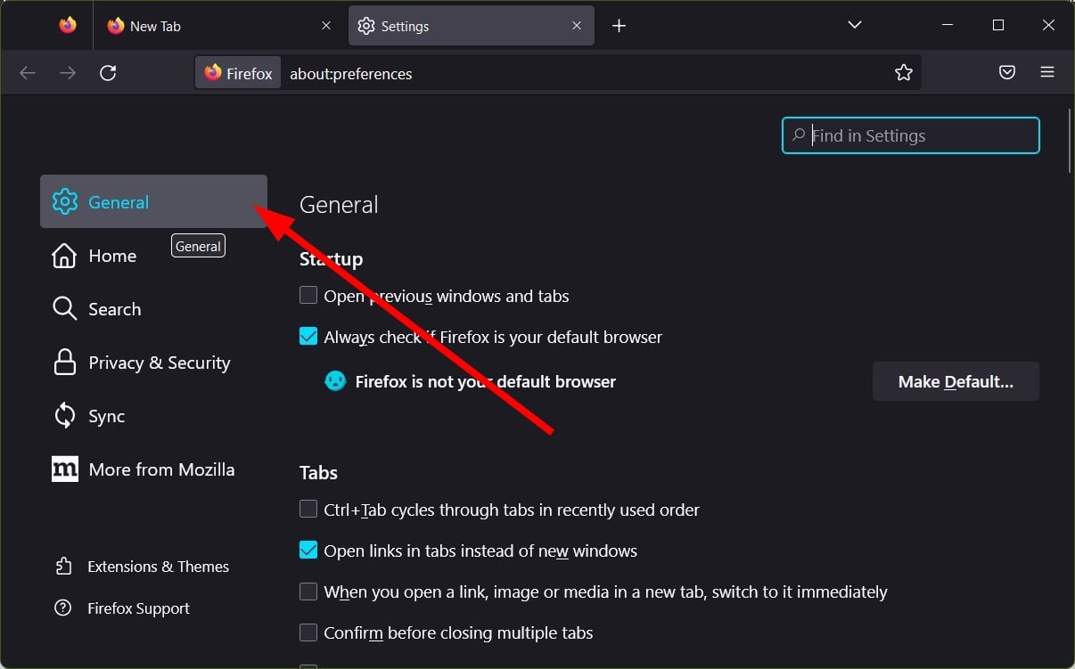Open the Search settings category
Screen dimensions: 1075x669
pos(153,309)
